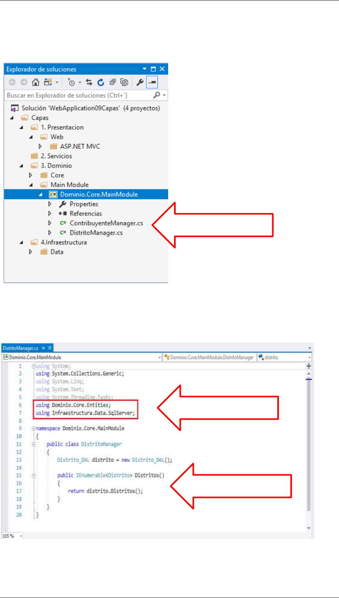Switch views with the solutions/folders icon
Image resolution: width=339 pixels, height=598 pixels.
48,82
